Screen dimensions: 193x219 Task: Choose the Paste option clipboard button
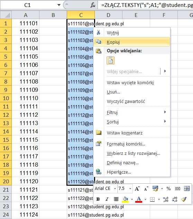point(110,61)
